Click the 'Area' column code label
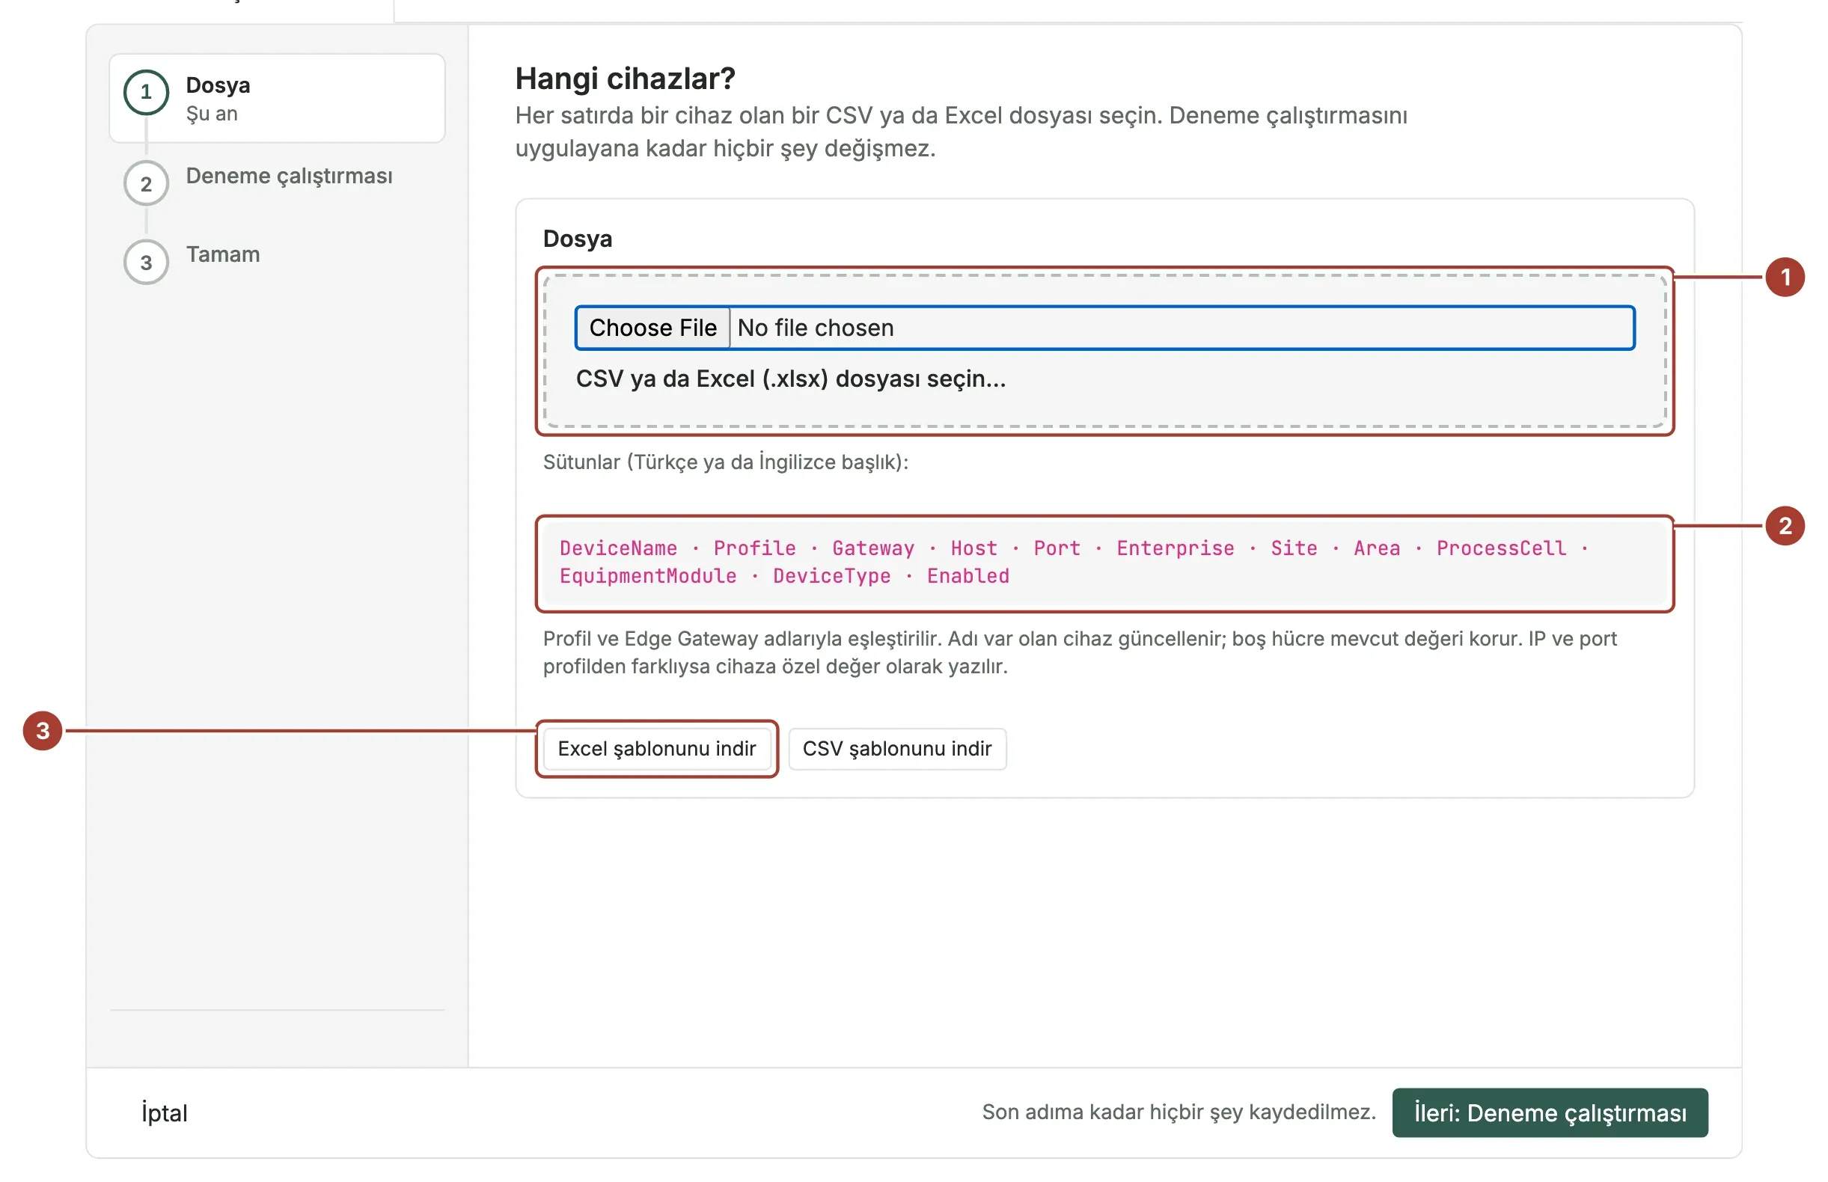1828x1182 pixels. (1377, 548)
